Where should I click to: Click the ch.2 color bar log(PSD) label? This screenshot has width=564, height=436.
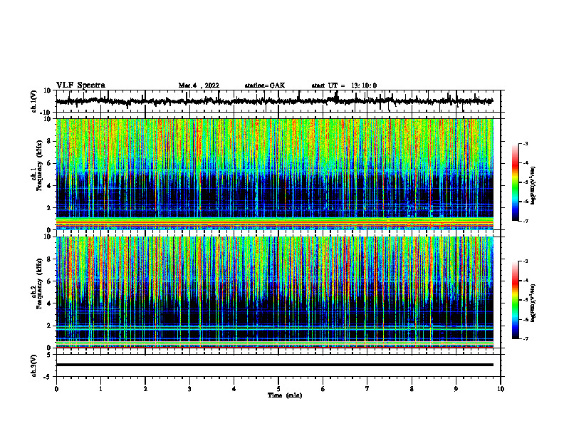coord(533,303)
